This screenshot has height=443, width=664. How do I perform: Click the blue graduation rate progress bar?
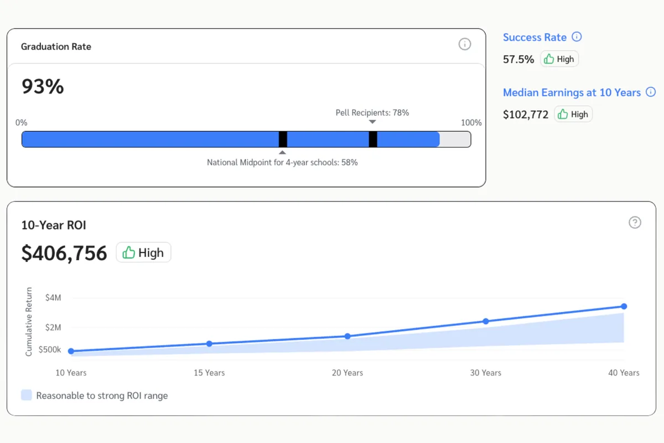click(x=230, y=139)
